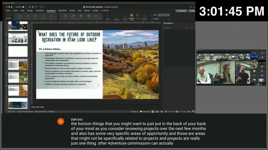Start slide show from status bar icon
This screenshot has height=150, width=268.
click(166, 112)
